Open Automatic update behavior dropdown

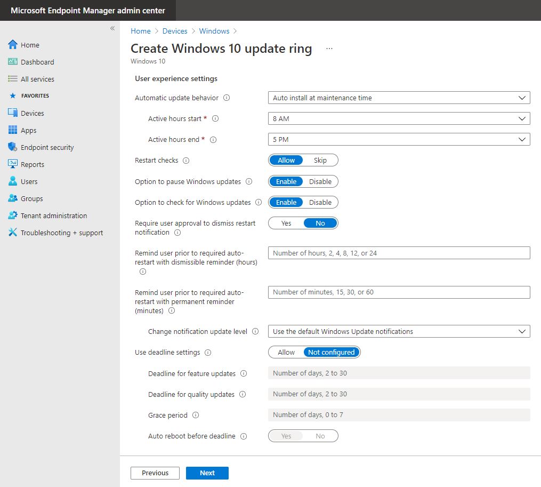coord(399,98)
